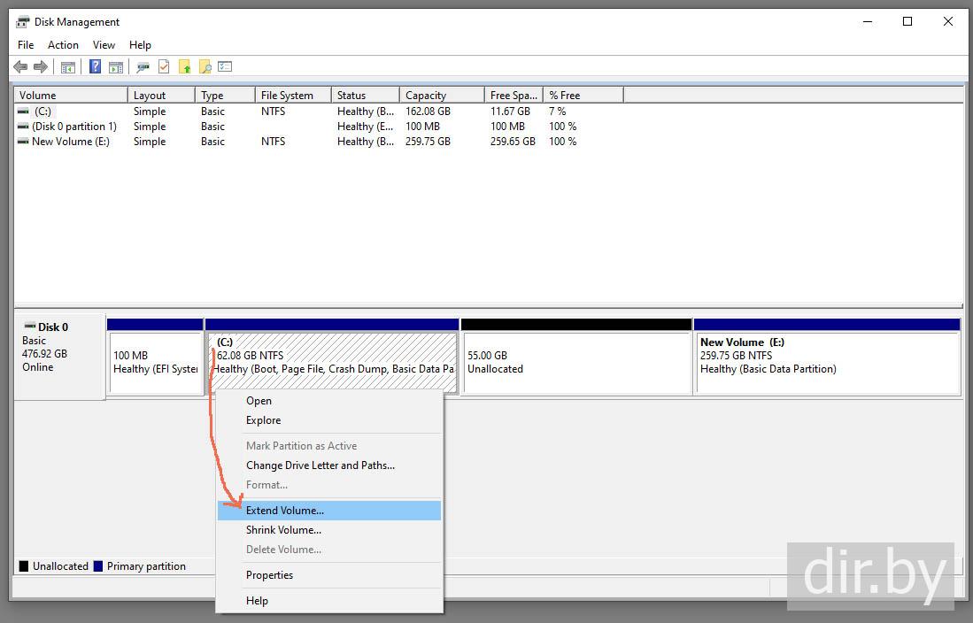Screen dimensions: 973x623
Task: Click the checklist view icon in the toolbar
Action: [226, 67]
